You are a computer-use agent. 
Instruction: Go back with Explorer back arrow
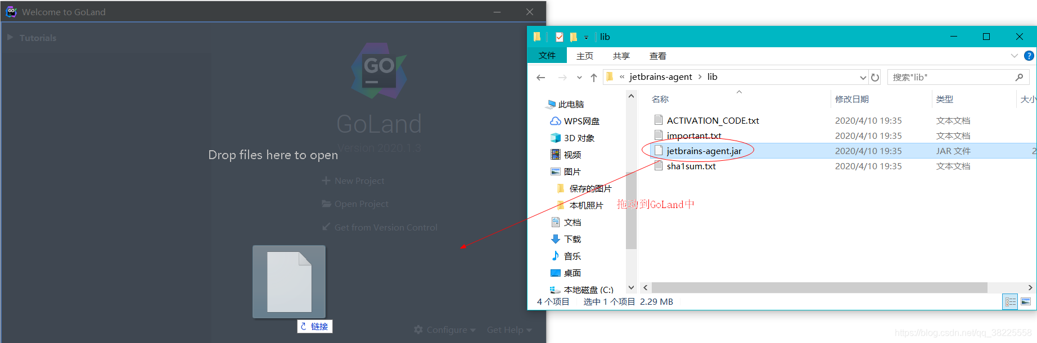pyautogui.click(x=541, y=77)
